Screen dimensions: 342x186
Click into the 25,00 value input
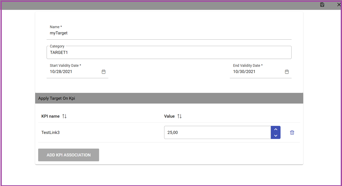(217, 132)
